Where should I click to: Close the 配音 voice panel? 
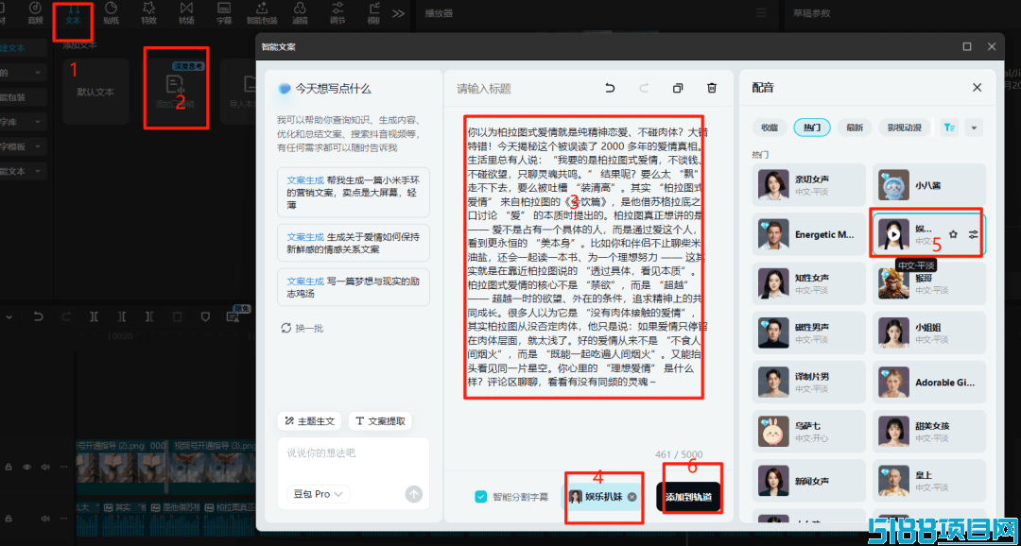(977, 87)
